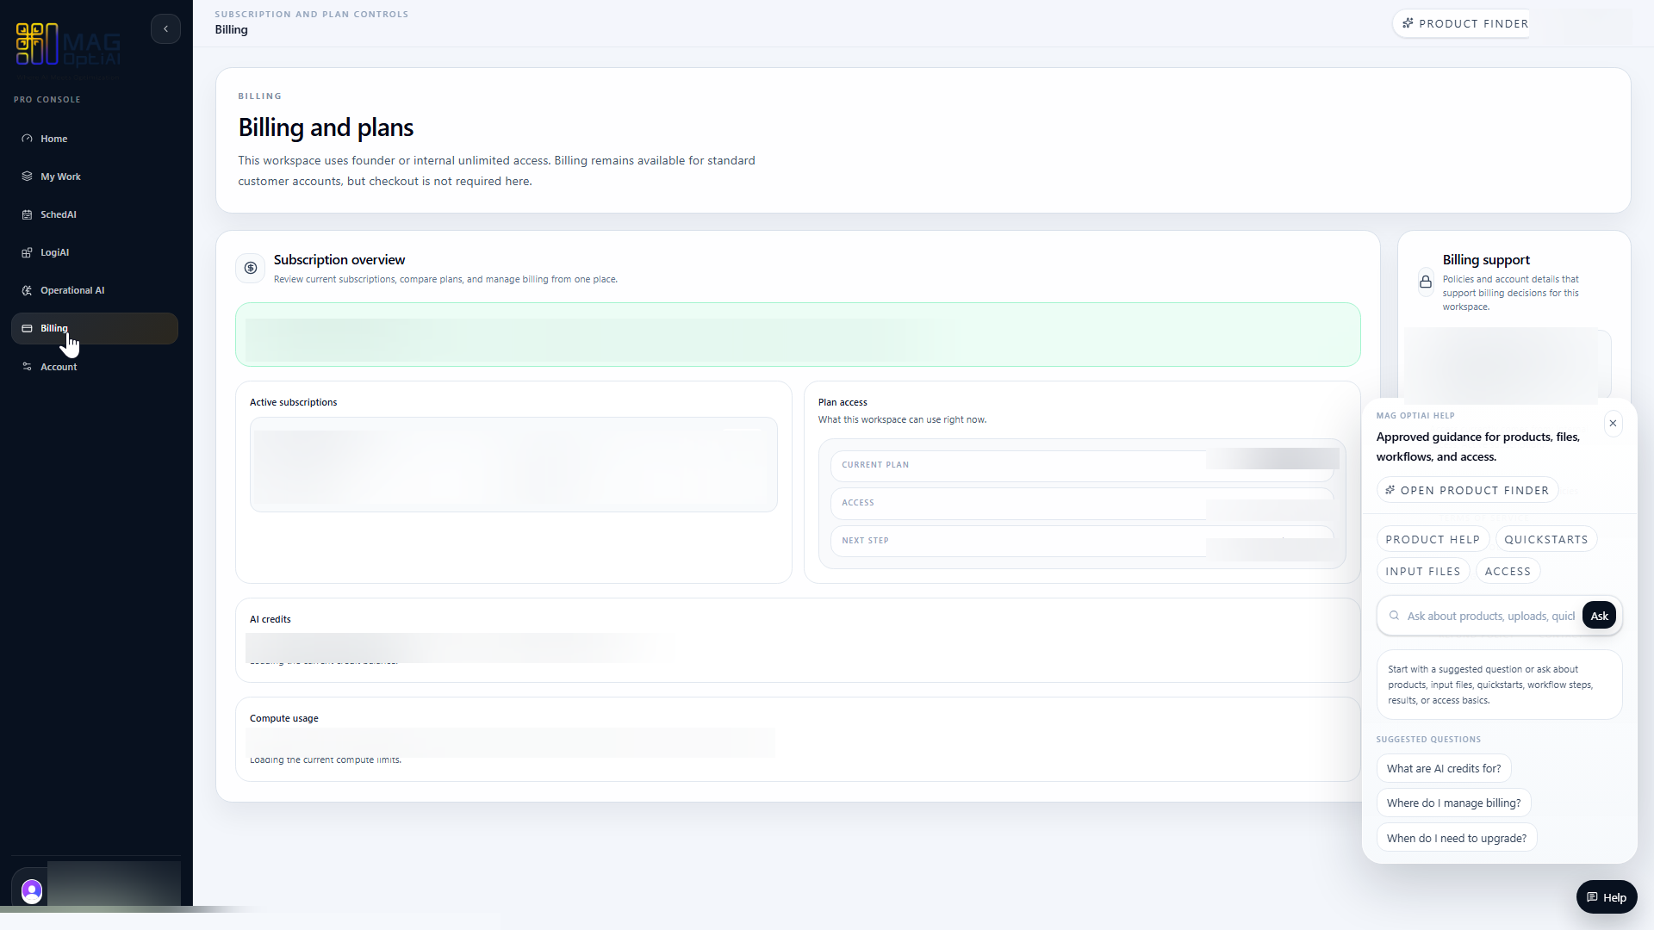Click the Suggested Questions label

1428,740
